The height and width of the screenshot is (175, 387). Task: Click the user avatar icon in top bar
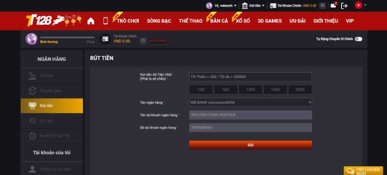pos(209,5)
